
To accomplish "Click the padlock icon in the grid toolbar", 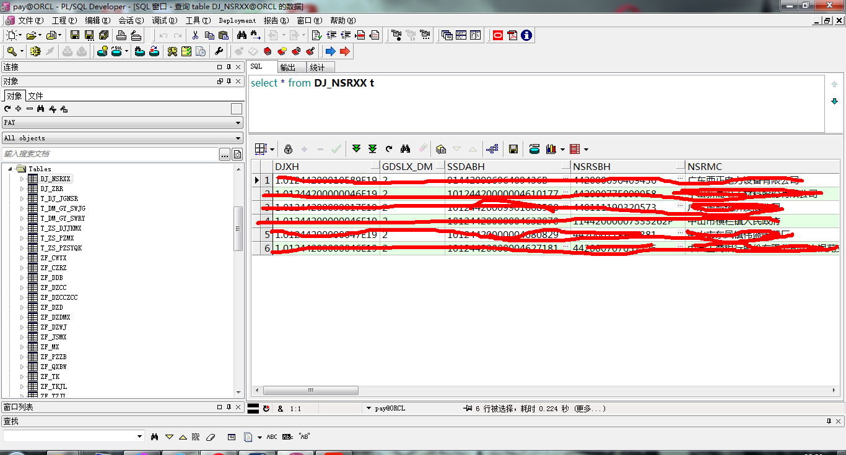I will click(x=288, y=149).
